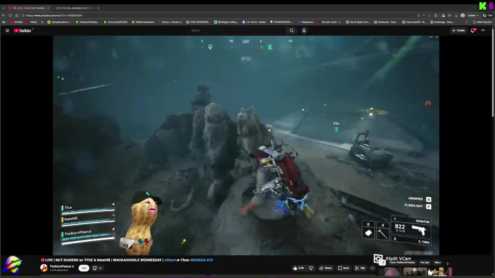
Task: Switch to THE REAL ANNABELLE tab
Action: click(73, 8)
